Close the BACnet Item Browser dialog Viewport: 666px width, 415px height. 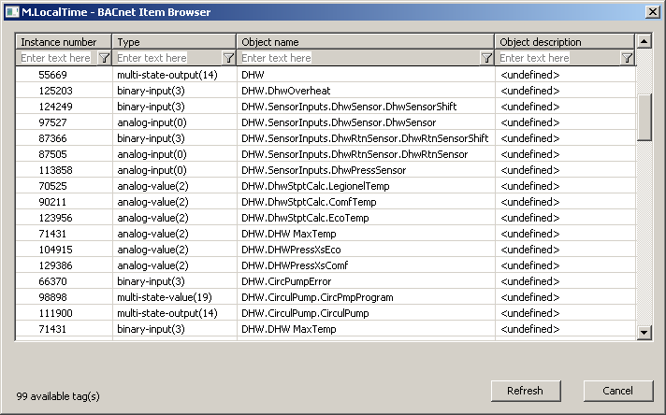652,11
